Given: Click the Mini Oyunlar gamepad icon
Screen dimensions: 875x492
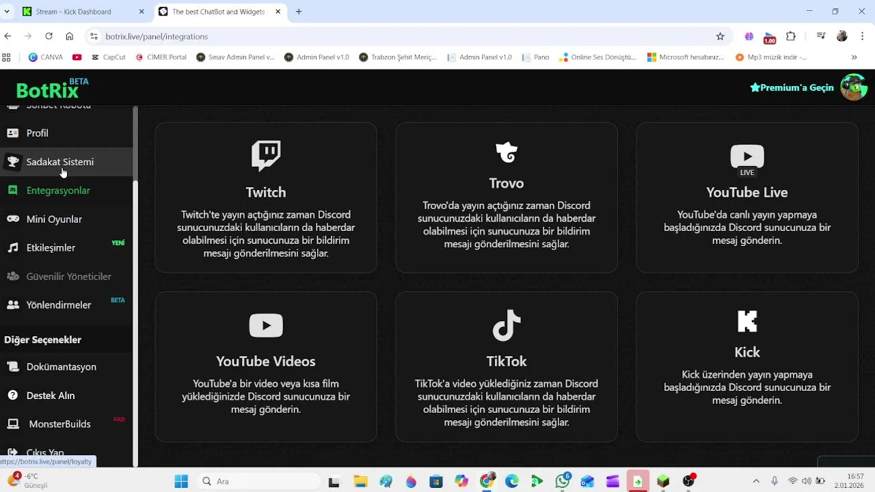Looking at the screenshot, I should tap(13, 219).
